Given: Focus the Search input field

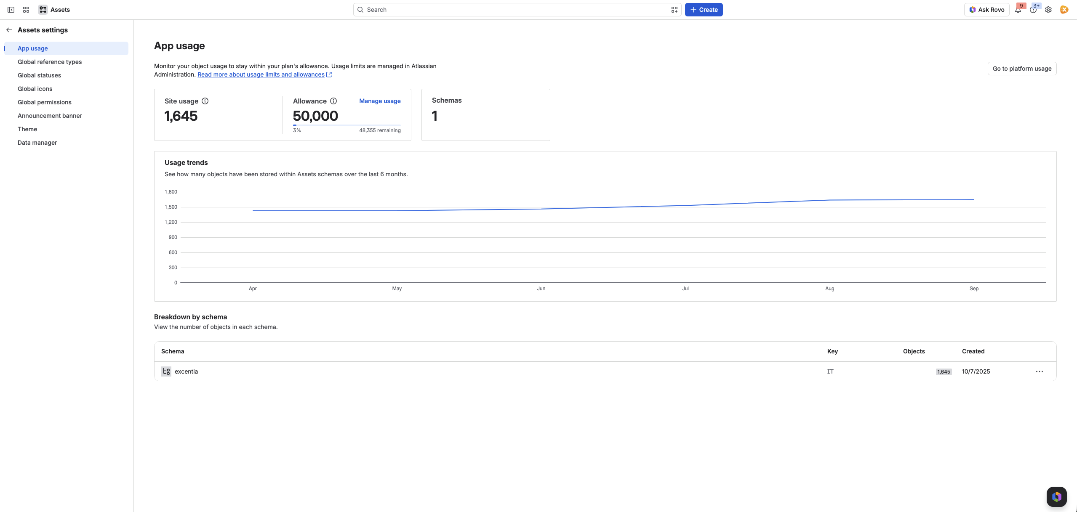Looking at the screenshot, I should click(517, 10).
